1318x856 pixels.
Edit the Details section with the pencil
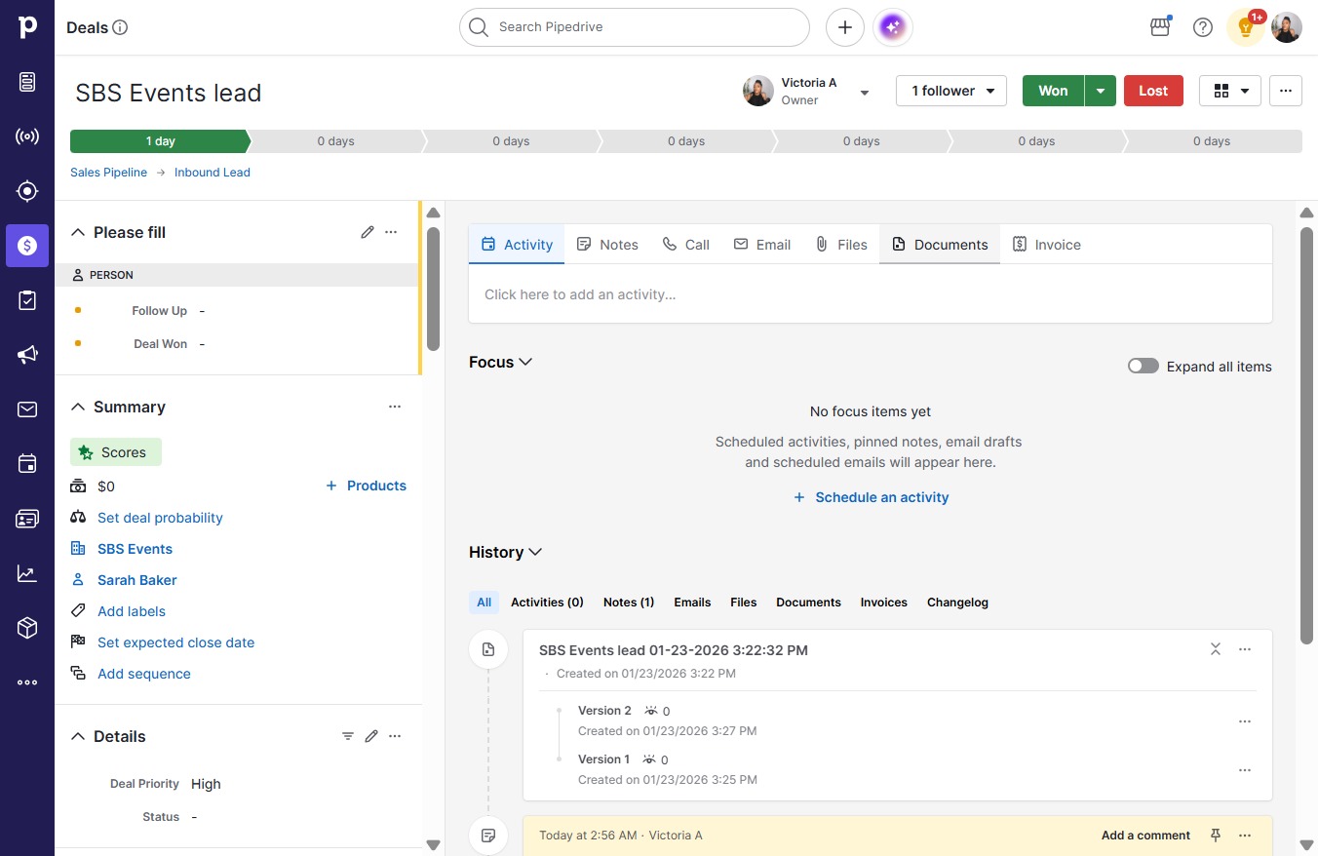[x=371, y=736]
